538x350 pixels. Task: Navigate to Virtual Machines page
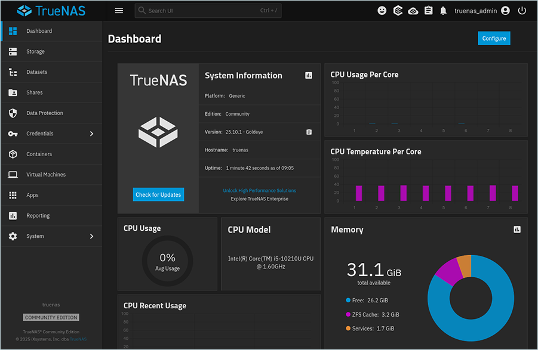pyautogui.click(x=46, y=175)
